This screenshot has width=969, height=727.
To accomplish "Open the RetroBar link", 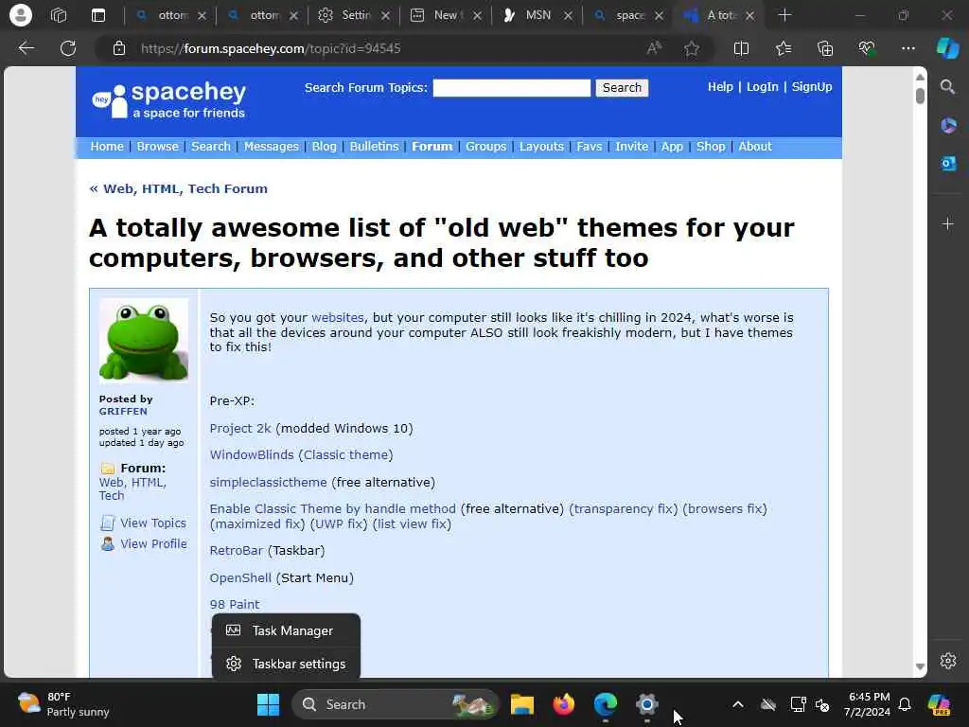I will tap(236, 550).
